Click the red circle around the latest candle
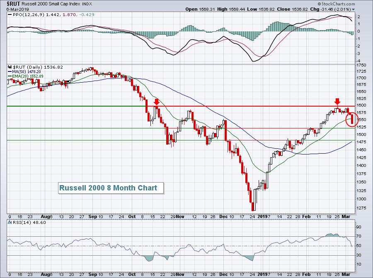 pyautogui.click(x=352, y=119)
